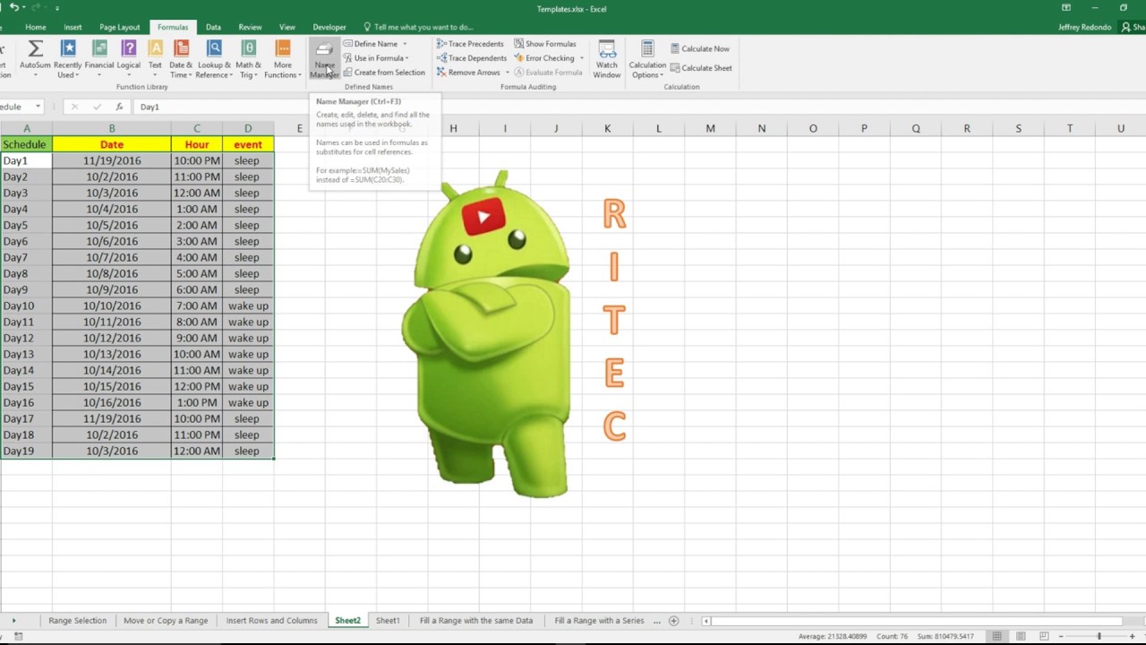Viewport: 1146px width, 645px height.
Task: Undo the last action
Action: pos(14,8)
